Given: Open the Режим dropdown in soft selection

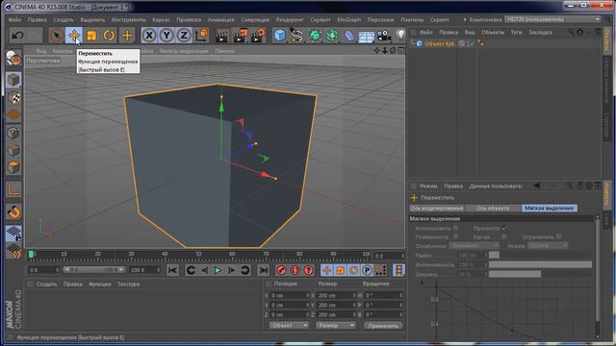Looking at the screenshot, I should click(548, 246).
